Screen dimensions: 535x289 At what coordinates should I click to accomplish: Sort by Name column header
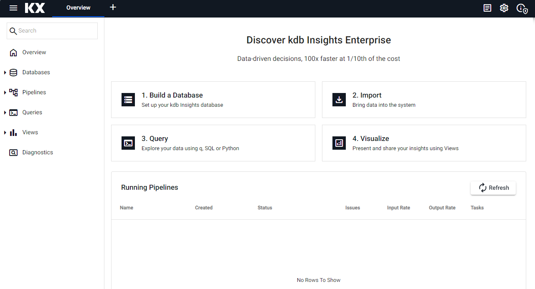point(127,208)
